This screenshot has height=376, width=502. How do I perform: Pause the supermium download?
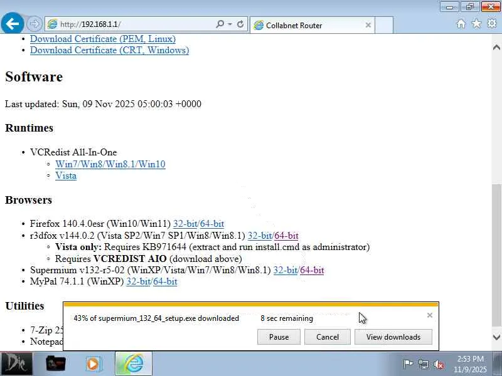[279, 337]
